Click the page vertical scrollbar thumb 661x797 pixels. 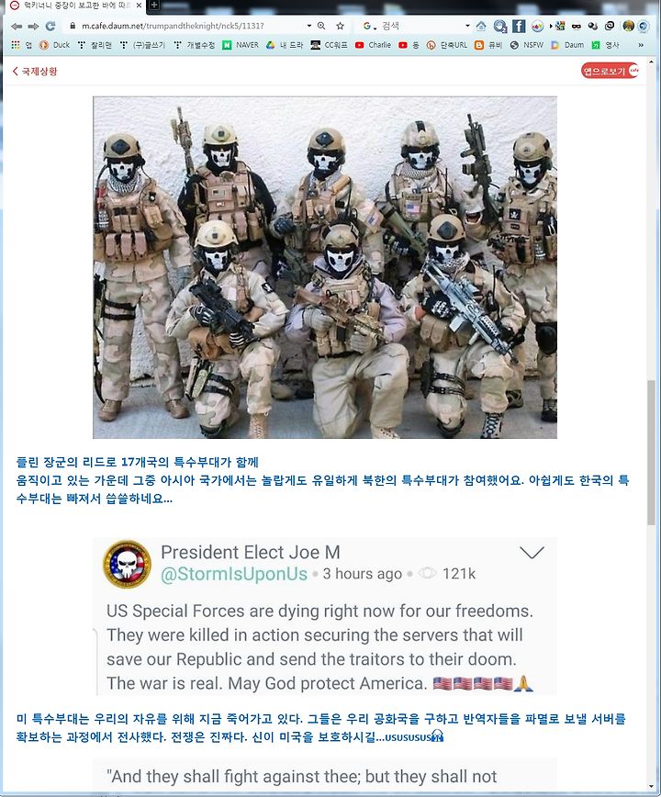coord(651,453)
